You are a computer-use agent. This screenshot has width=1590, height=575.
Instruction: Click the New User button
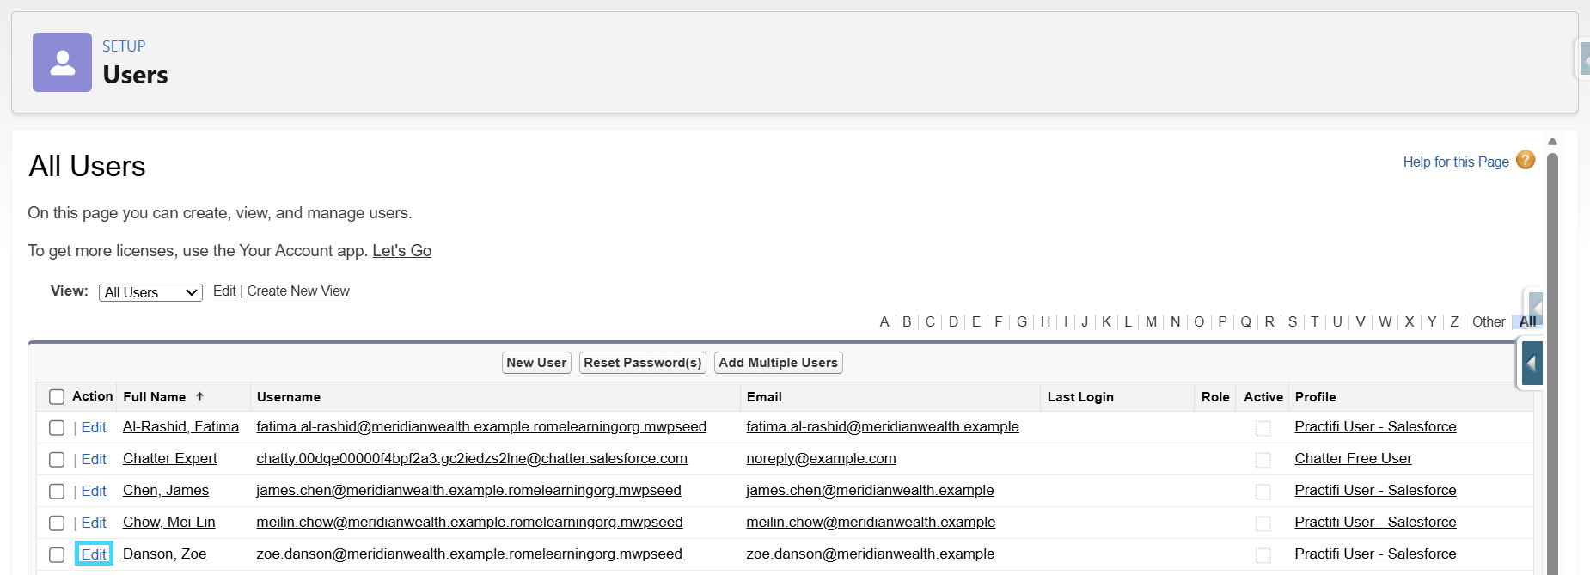[536, 363]
